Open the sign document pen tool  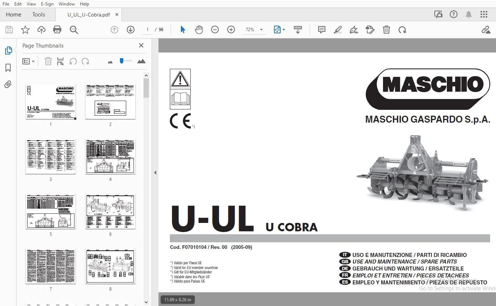pyautogui.click(x=354, y=30)
